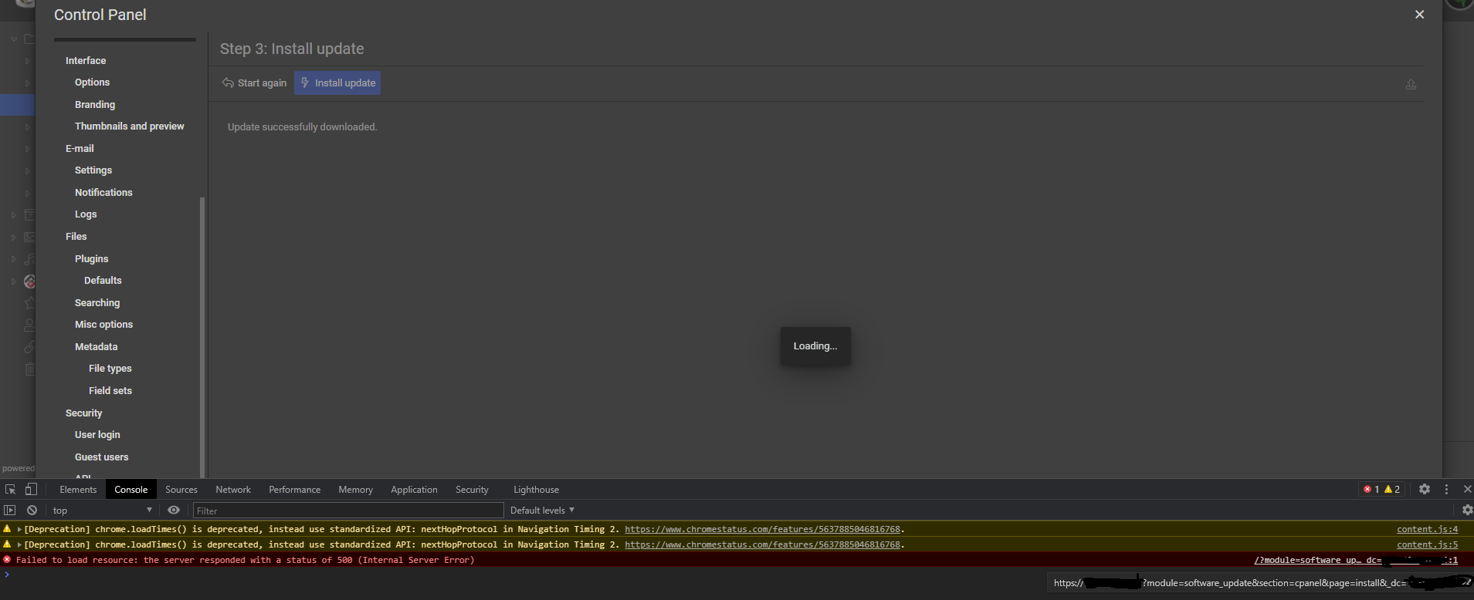The height and width of the screenshot is (600, 1474).
Task: Open Searching settings
Action: [x=97, y=303]
